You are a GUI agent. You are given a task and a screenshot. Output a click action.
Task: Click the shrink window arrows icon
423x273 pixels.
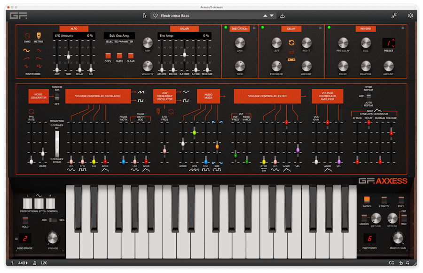point(394,16)
